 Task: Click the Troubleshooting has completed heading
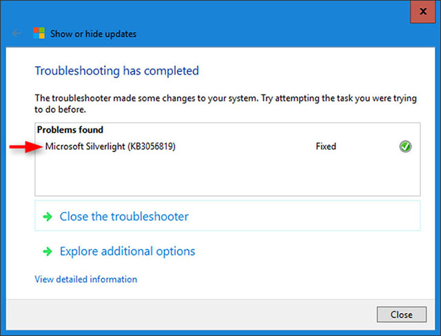116,70
